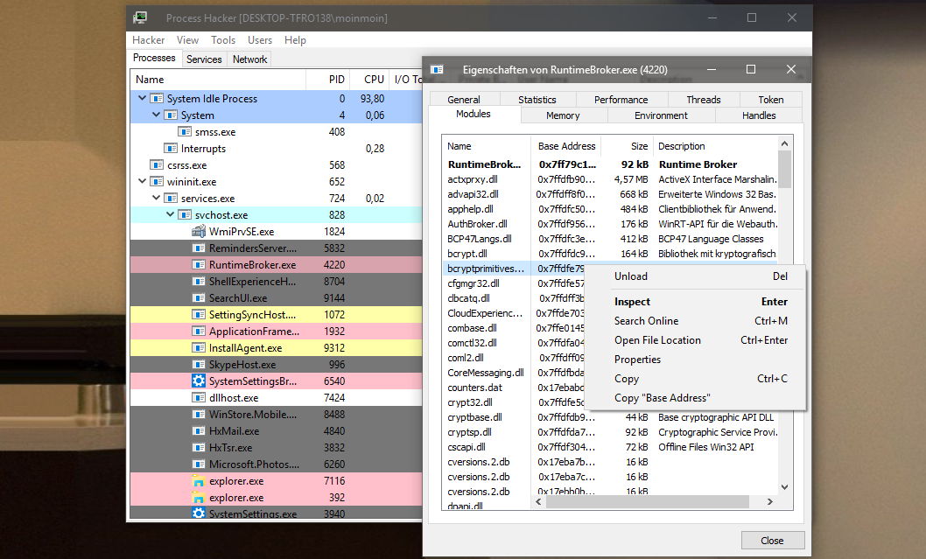This screenshot has height=559, width=926.
Task: Click the SearchUI.exe process icon
Action: click(199, 298)
